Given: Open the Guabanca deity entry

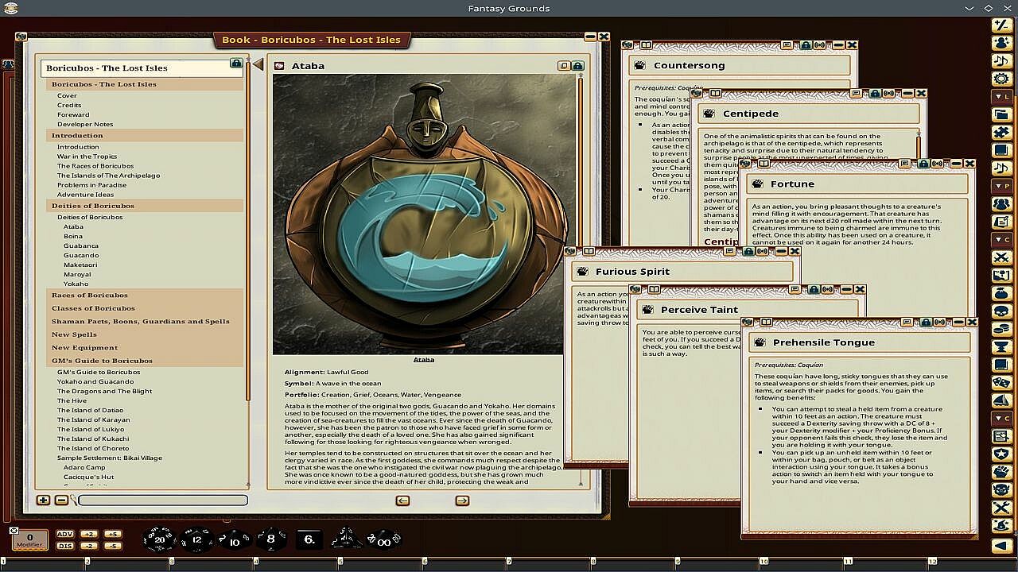Looking at the screenshot, I should coord(81,245).
